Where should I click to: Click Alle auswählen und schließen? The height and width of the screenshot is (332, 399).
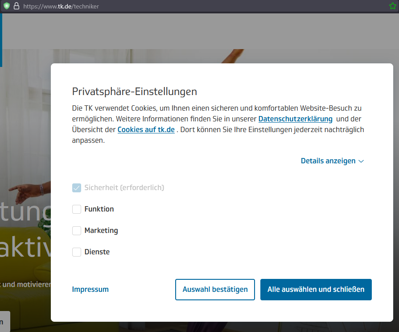click(316, 290)
